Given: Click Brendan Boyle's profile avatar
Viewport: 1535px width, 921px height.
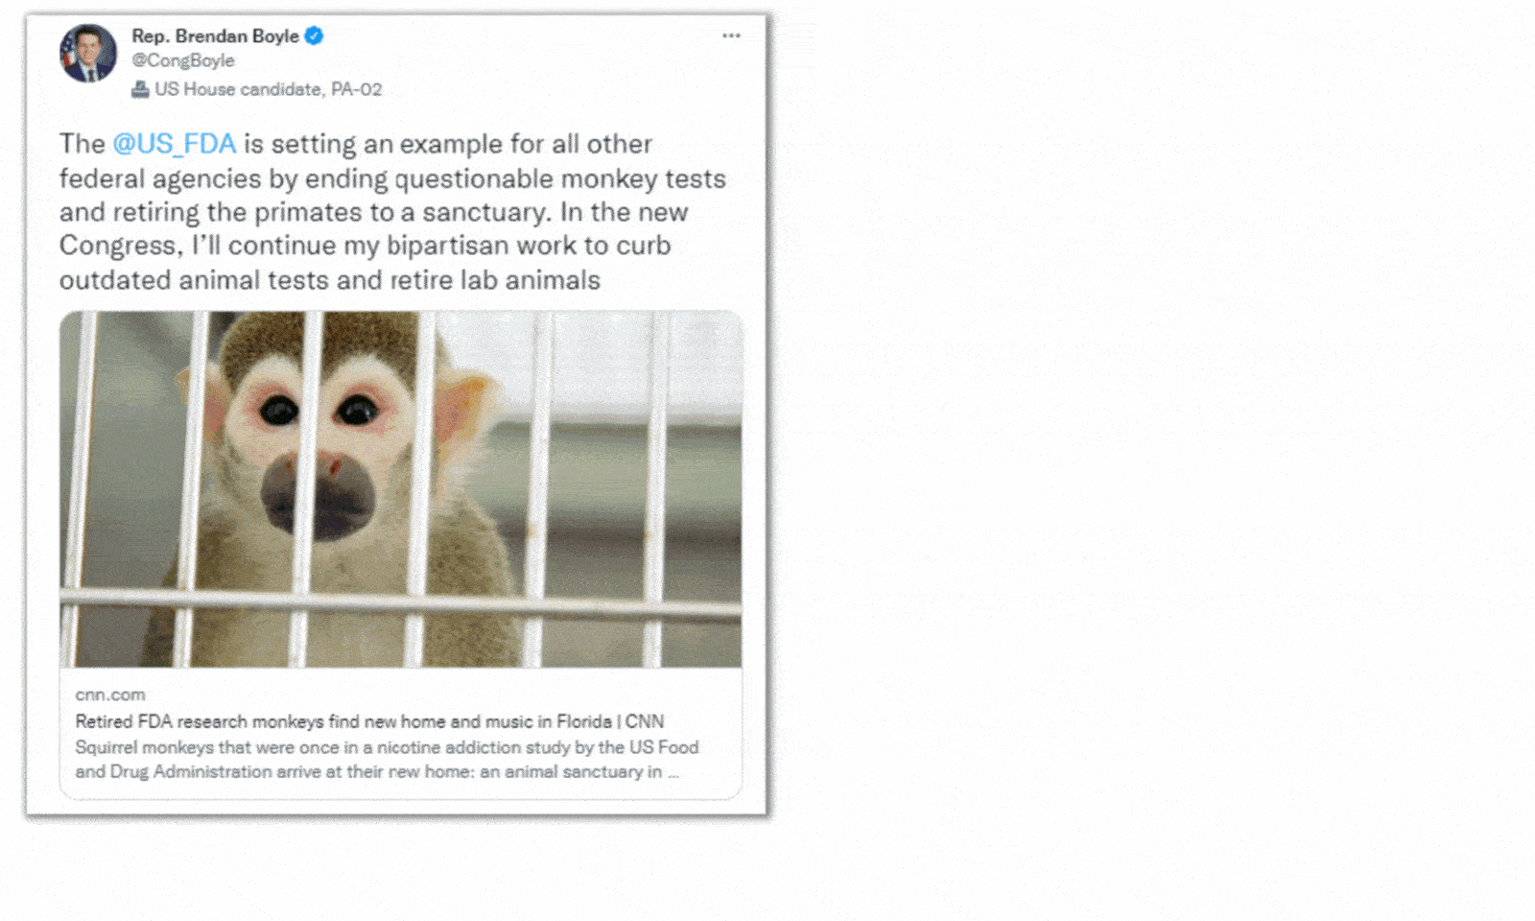Looking at the screenshot, I should [88, 54].
